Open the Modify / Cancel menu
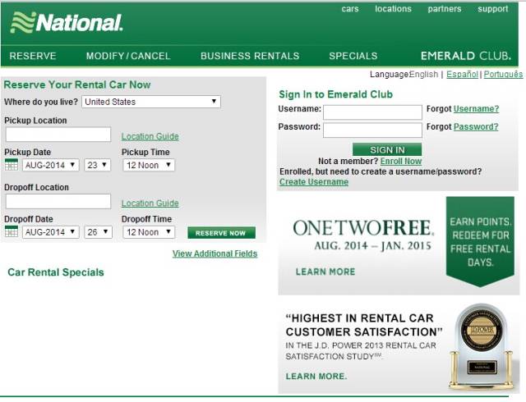526x402 pixels. click(x=128, y=56)
